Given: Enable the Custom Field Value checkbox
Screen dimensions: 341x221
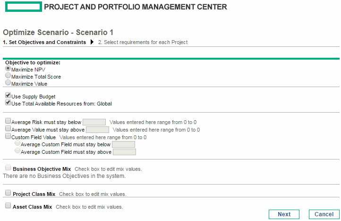Looking at the screenshot, I should pyautogui.click(x=8, y=136).
